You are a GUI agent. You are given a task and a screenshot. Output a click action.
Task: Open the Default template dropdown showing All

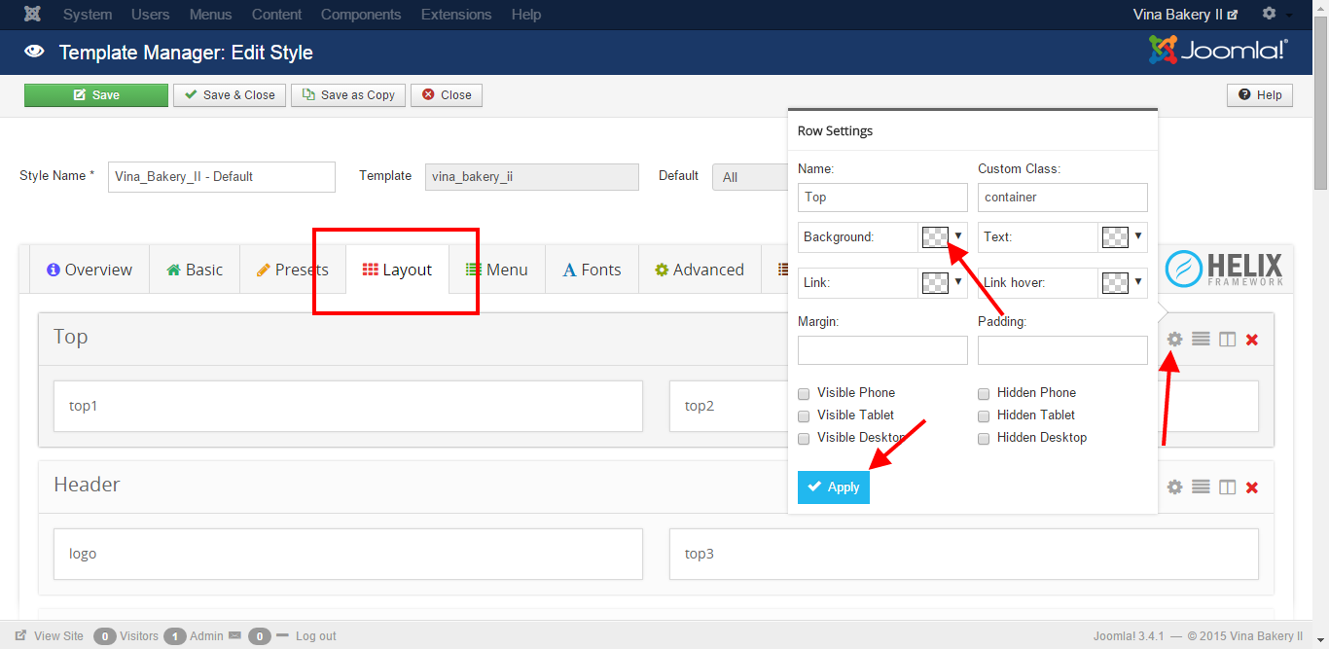pos(751,176)
